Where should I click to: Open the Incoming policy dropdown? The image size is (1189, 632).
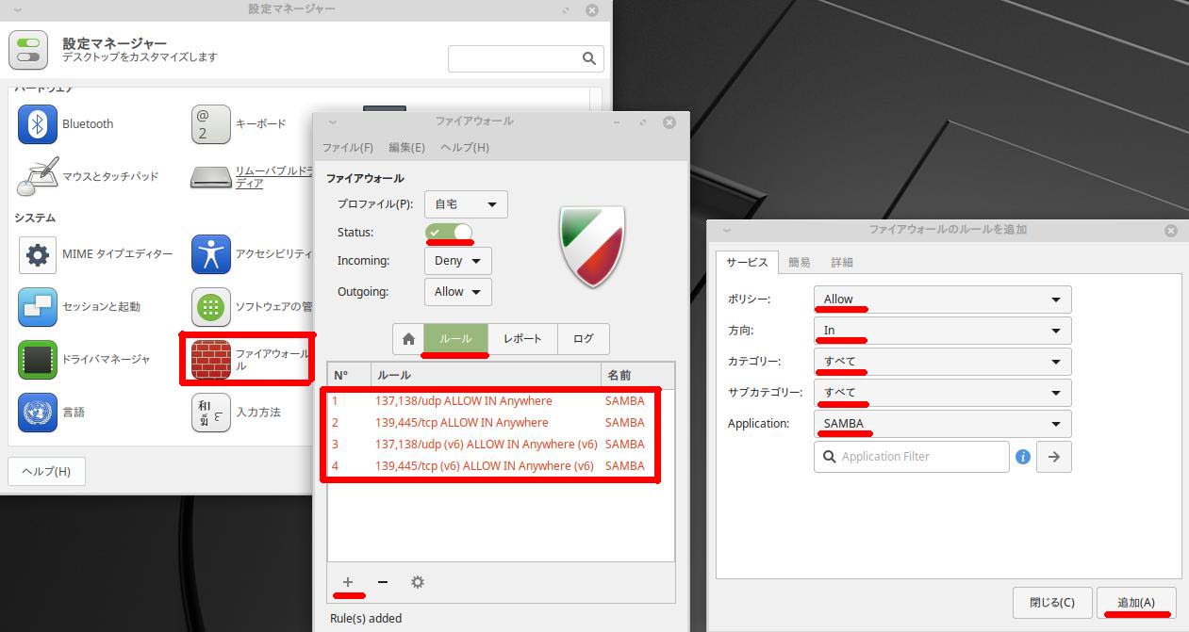[457, 261]
